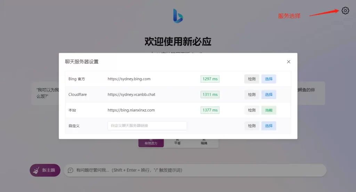This screenshot has height=192, width=356.
Task: Focus the custom chat server link field
Action: coord(147,126)
